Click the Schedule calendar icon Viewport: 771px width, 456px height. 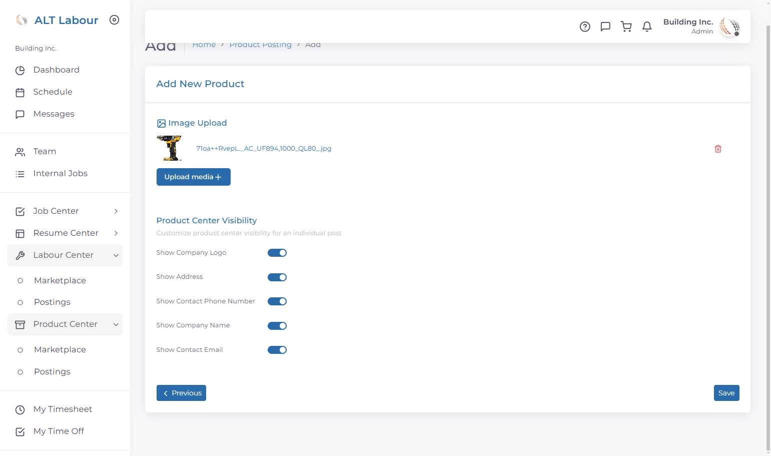click(20, 92)
